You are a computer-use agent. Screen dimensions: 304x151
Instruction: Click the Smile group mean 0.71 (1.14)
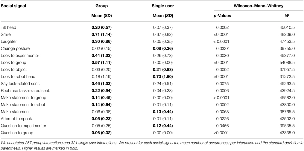point(102,35)
